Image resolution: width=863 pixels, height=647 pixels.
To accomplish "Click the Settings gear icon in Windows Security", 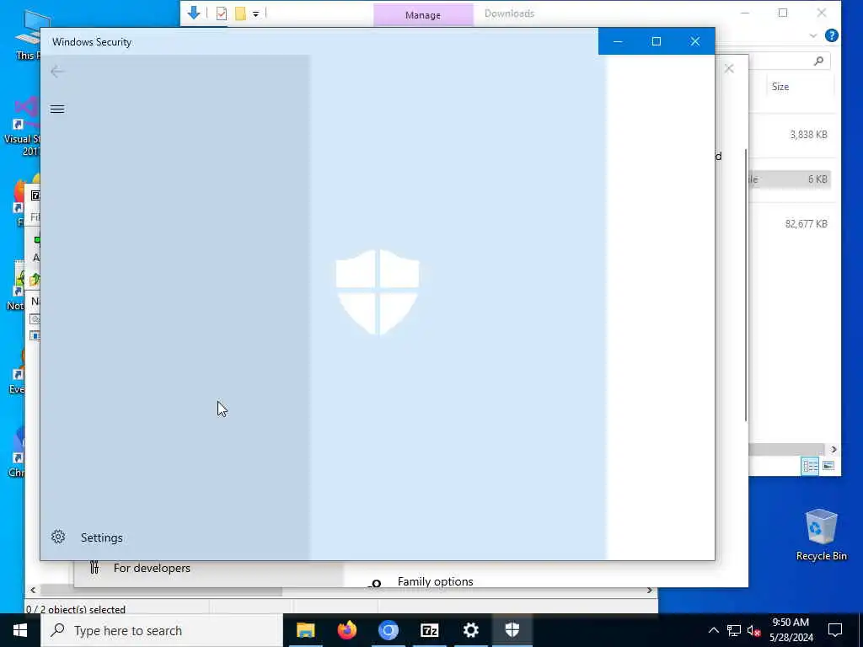I will [x=58, y=537].
